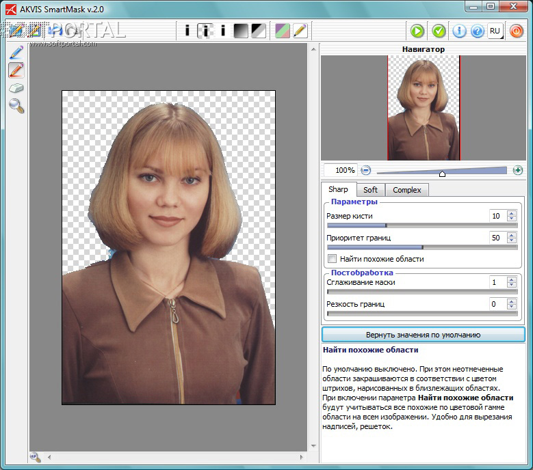
Task: Increase 'Размер кисти' with up arrow
Action: point(511,213)
